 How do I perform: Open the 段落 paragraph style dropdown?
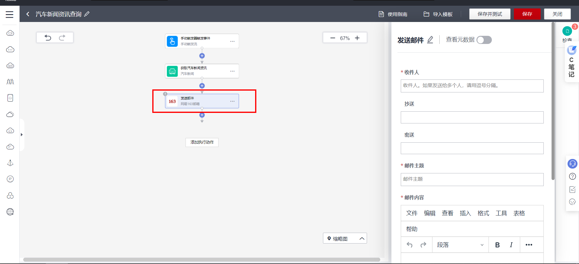pyautogui.click(x=460, y=245)
